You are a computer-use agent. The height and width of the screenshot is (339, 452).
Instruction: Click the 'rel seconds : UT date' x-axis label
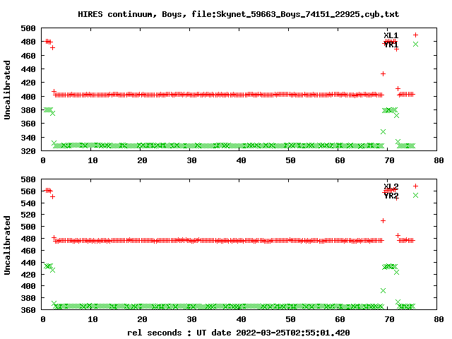coord(239,333)
